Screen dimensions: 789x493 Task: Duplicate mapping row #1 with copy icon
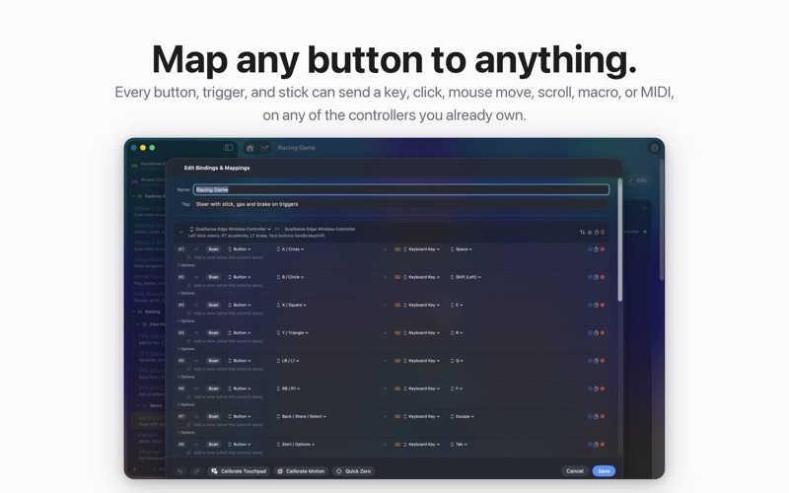597,249
